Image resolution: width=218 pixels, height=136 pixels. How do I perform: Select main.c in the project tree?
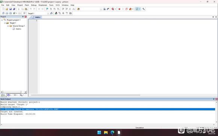(x=18, y=29)
